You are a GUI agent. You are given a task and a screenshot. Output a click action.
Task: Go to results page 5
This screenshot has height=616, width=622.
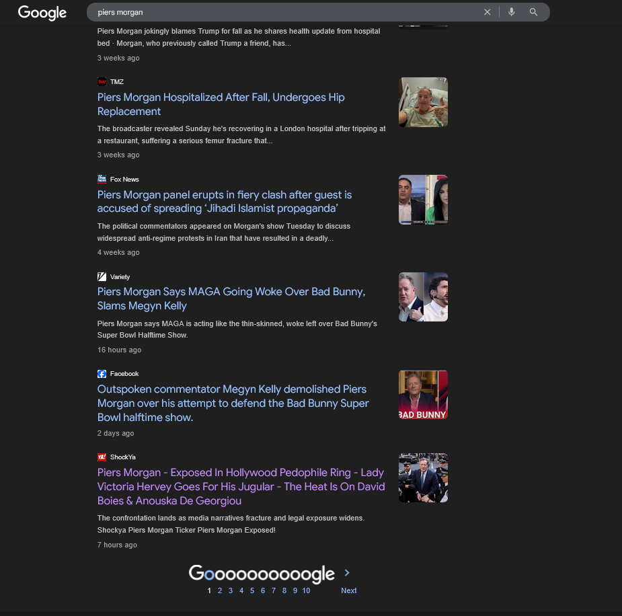[252, 590]
